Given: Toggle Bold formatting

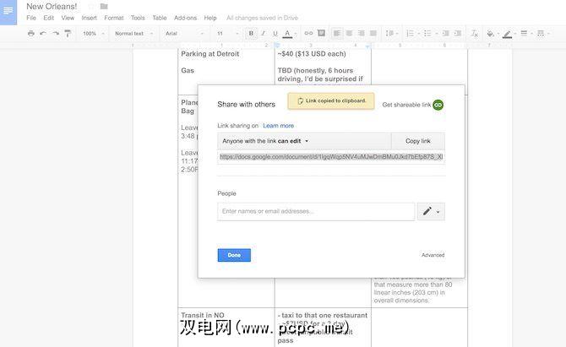Looking at the screenshot, I should [x=251, y=34].
